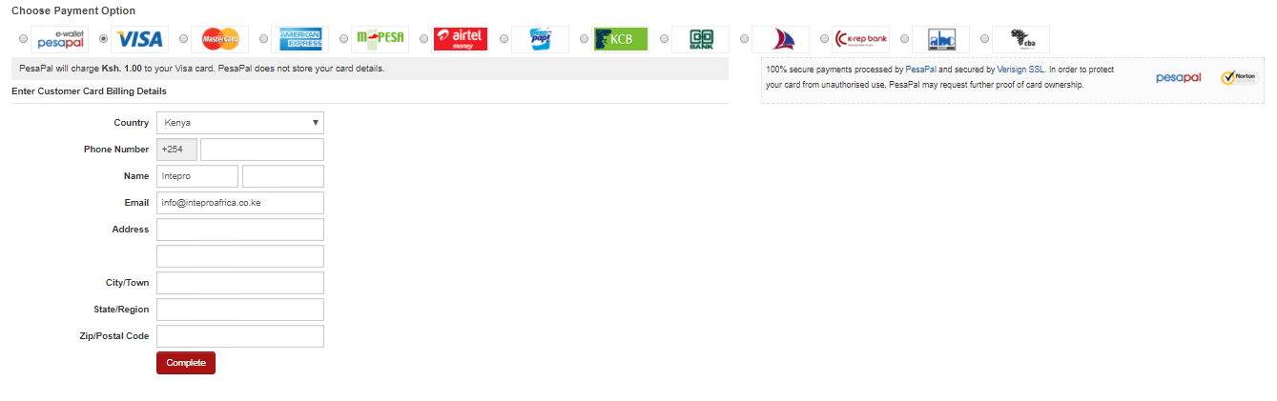Screen dimensions: 1277x401
Task: Click the K-Rep Bank logo
Action: click(861, 39)
